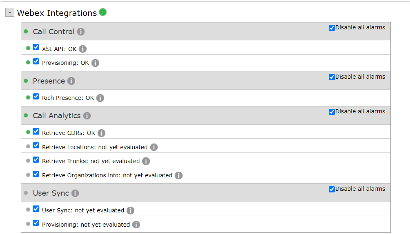The height and width of the screenshot is (234, 410).
Task: Toggle Disable all alarms for Call Control
Action: click(x=332, y=28)
